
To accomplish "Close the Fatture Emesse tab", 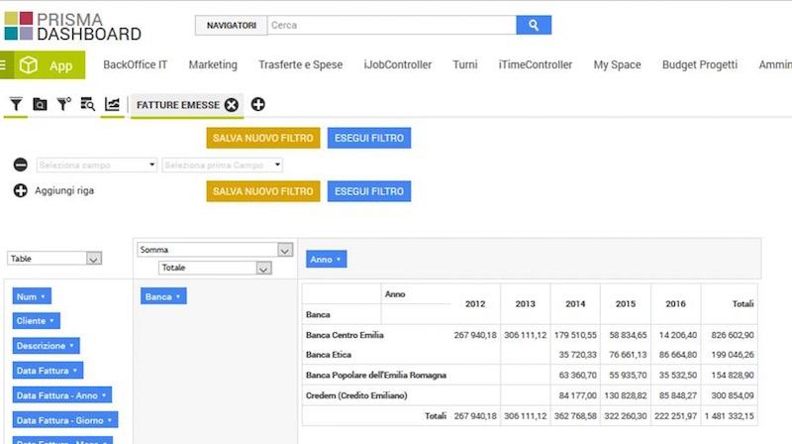I will [x=232, y=105].
